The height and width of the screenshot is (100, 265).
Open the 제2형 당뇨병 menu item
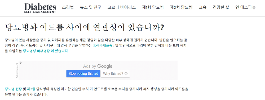[x=181, y=7]
